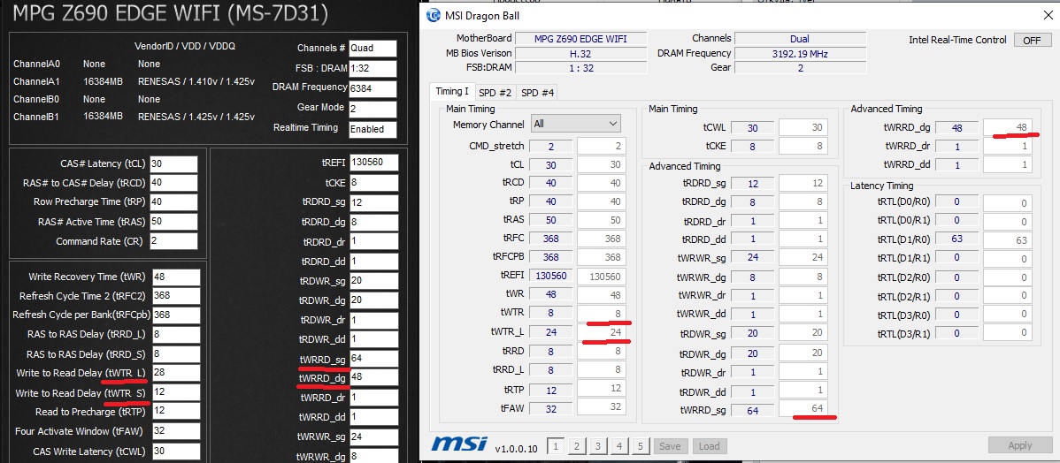
Task: Toggle Intel Real-Time Control OFF button
Action: pos(1032,40)
